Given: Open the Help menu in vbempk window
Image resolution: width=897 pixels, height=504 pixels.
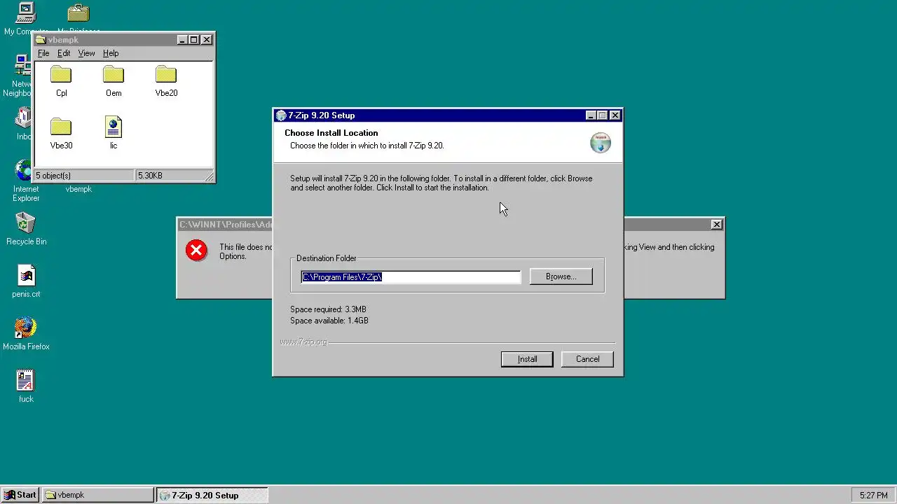Looking at the screenshot, I should click(x=111, y=53).
